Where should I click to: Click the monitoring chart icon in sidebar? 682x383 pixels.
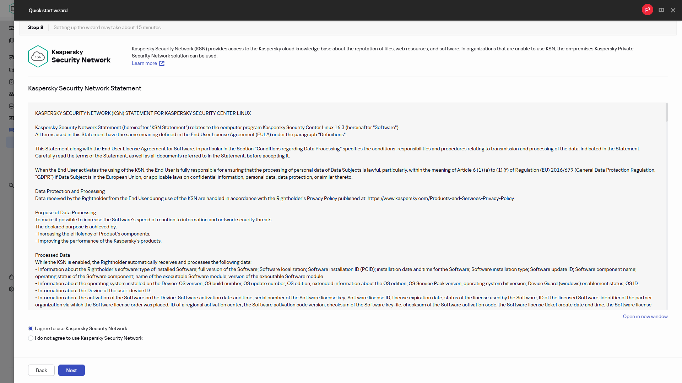(11, 58)
